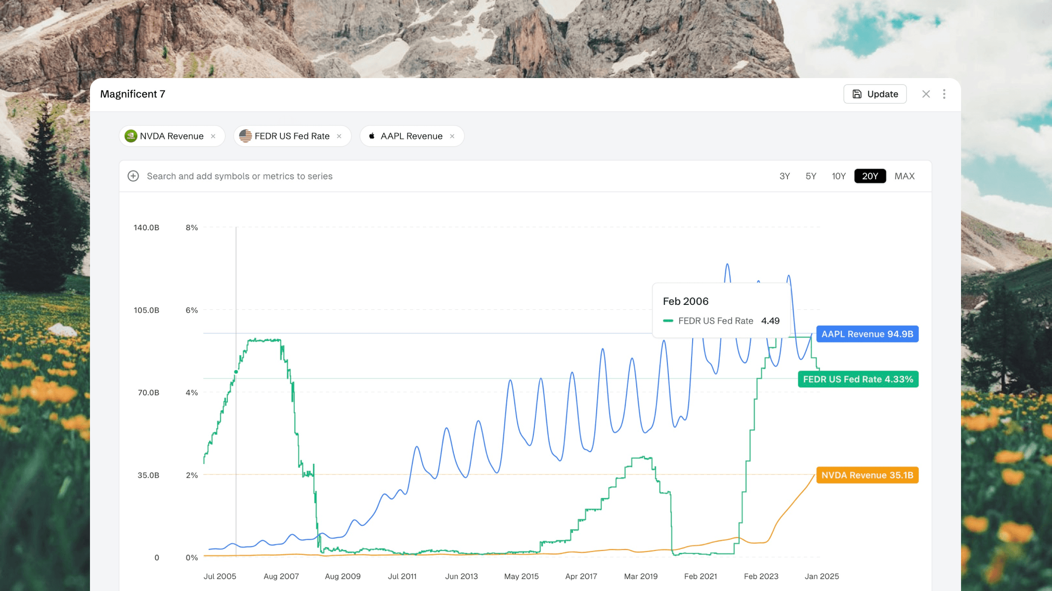Remove the FEDR US Fed Rate chip
Image resolution: width=1052 pixels, height=591 pixels.
coord(339,136)
